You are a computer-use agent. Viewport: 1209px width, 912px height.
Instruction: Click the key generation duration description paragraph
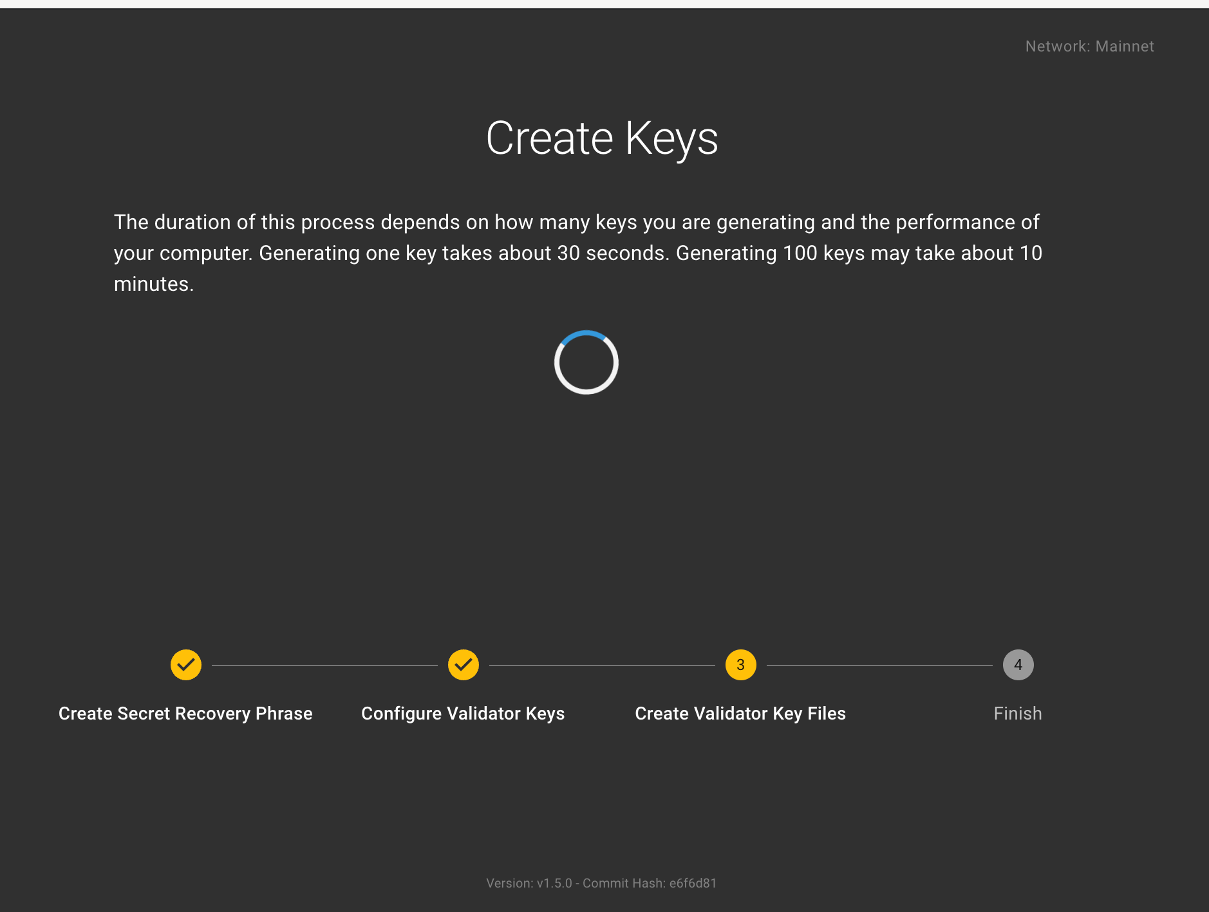(578, 253)
